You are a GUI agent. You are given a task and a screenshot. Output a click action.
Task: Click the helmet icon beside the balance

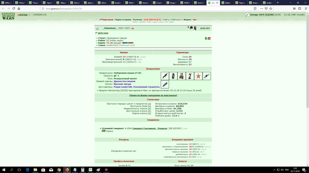[x=191, y=28]
